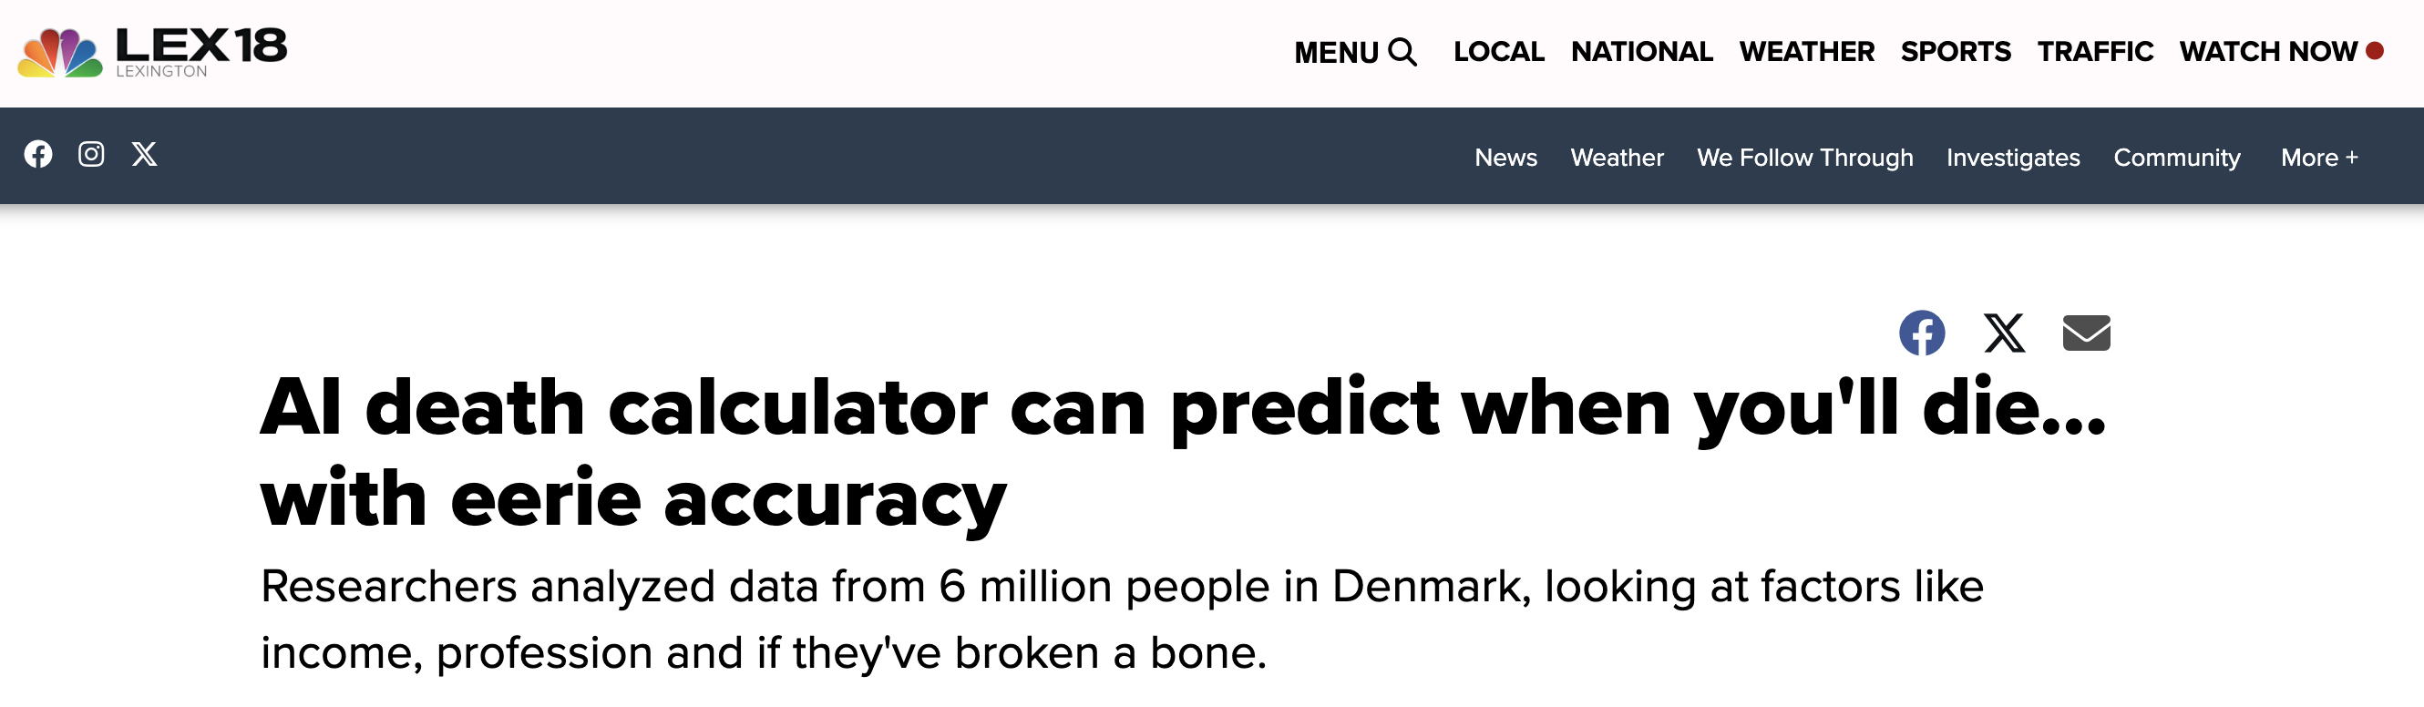Open the MENU navigation
This screenshot has height=707, width=2424.
coord(1335,53)
